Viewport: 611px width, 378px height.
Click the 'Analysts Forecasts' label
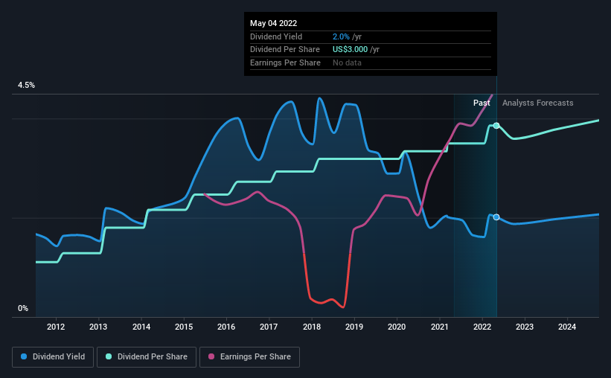(x=538, y=103)
